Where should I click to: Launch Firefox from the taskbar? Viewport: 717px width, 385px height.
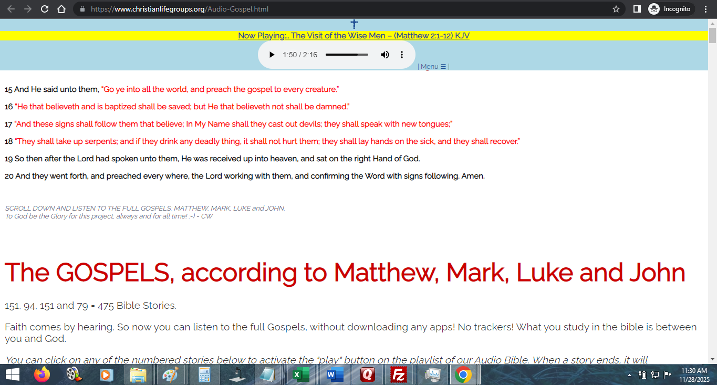(42, 375)
